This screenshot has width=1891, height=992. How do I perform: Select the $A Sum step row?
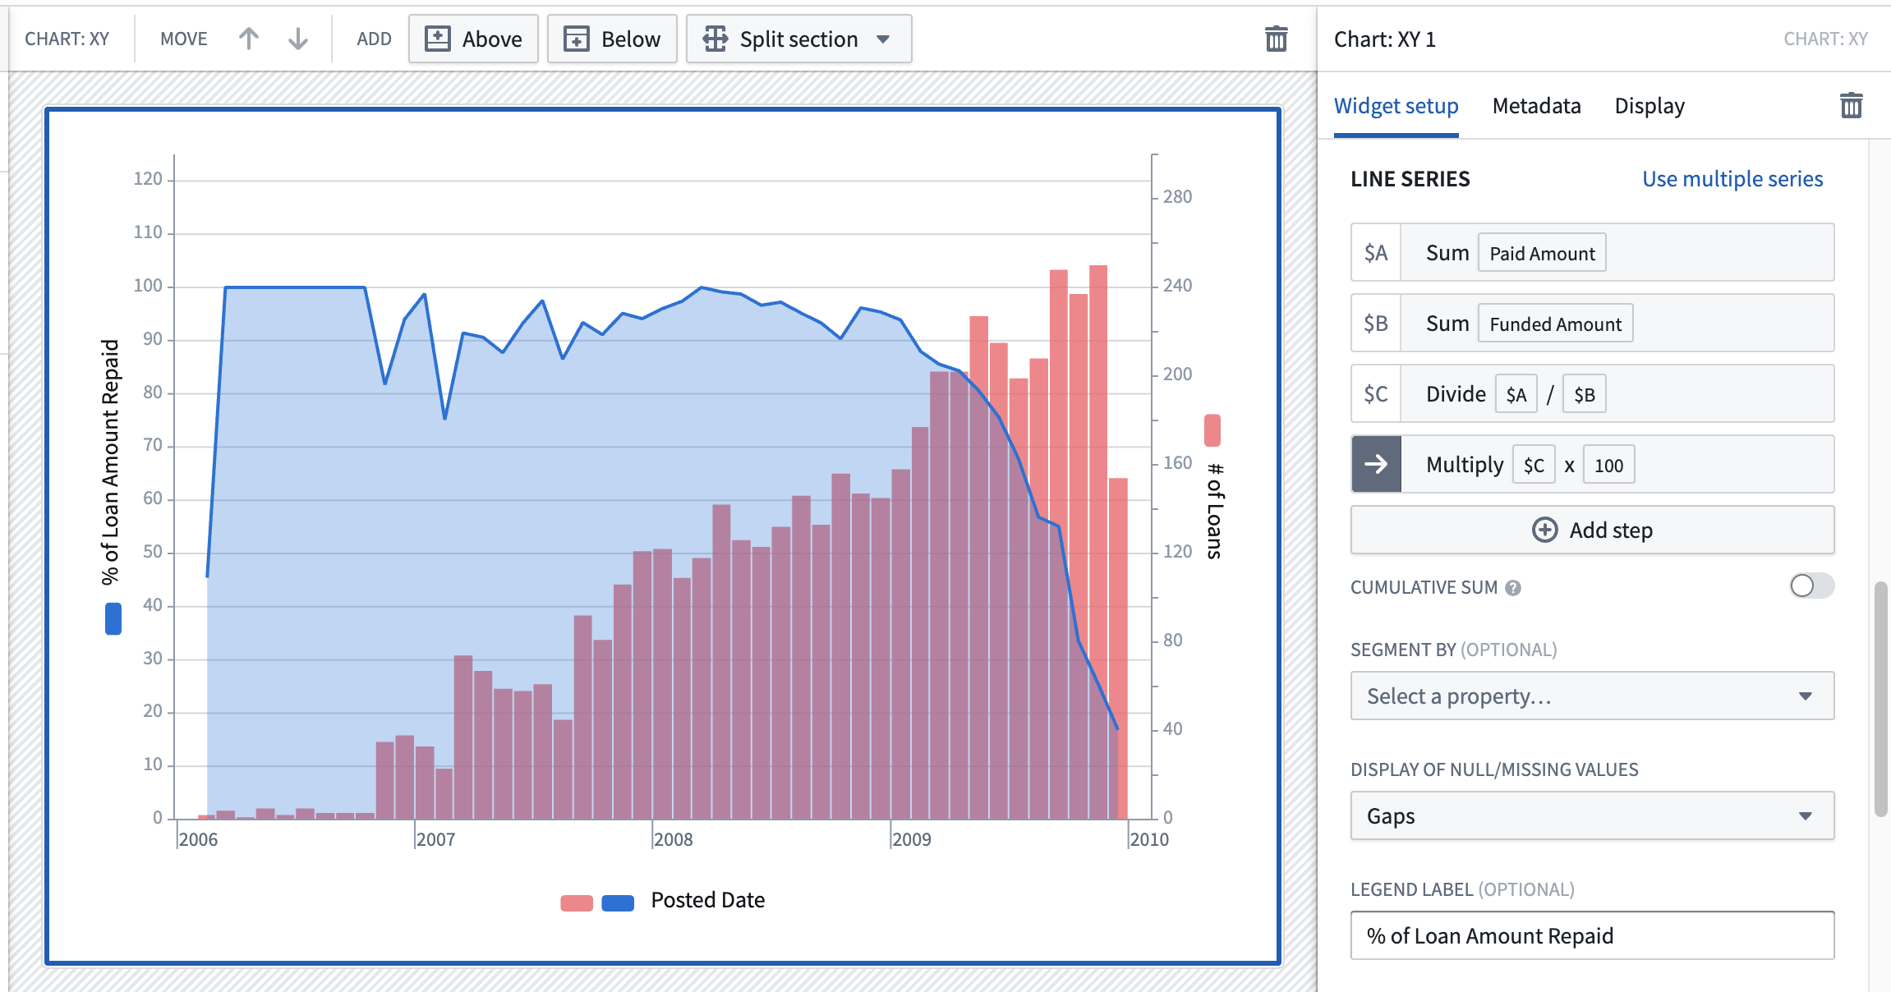click(x=1592, y=252)
